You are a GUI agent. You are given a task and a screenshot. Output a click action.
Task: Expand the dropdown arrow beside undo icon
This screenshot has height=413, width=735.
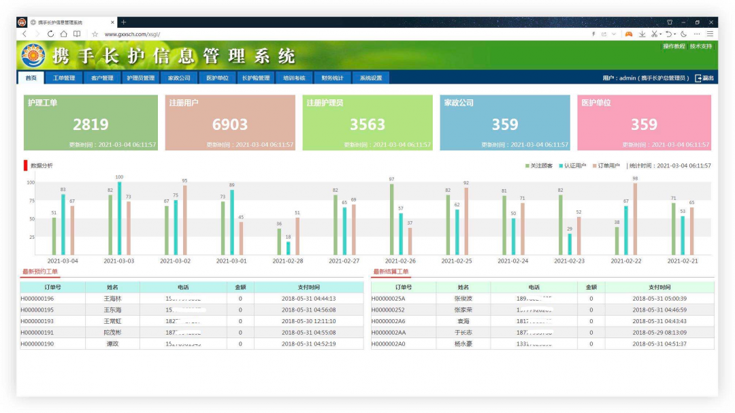[675, 35]
